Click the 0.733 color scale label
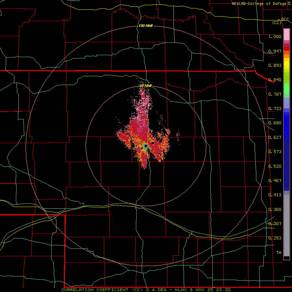 (x=275, y=109)
